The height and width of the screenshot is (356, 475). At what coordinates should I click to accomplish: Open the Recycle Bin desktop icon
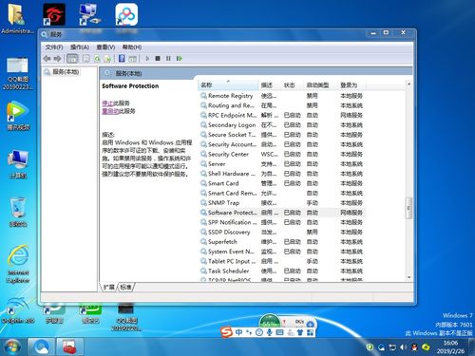[18, 212]
